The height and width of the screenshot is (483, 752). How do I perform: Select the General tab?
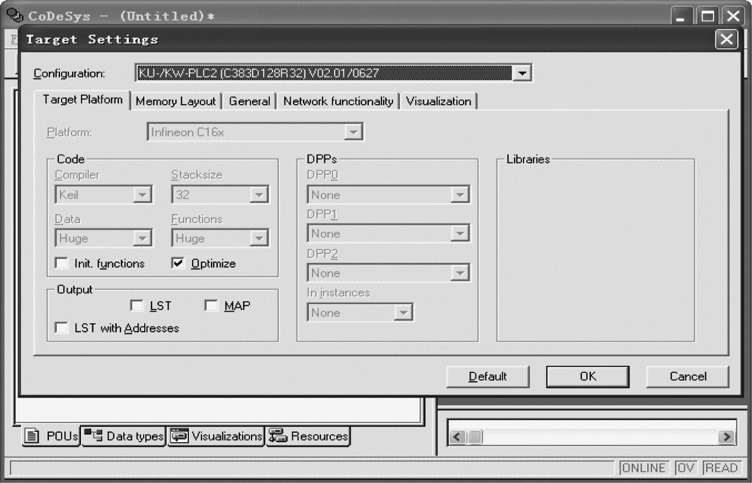(x=249, y=101)
